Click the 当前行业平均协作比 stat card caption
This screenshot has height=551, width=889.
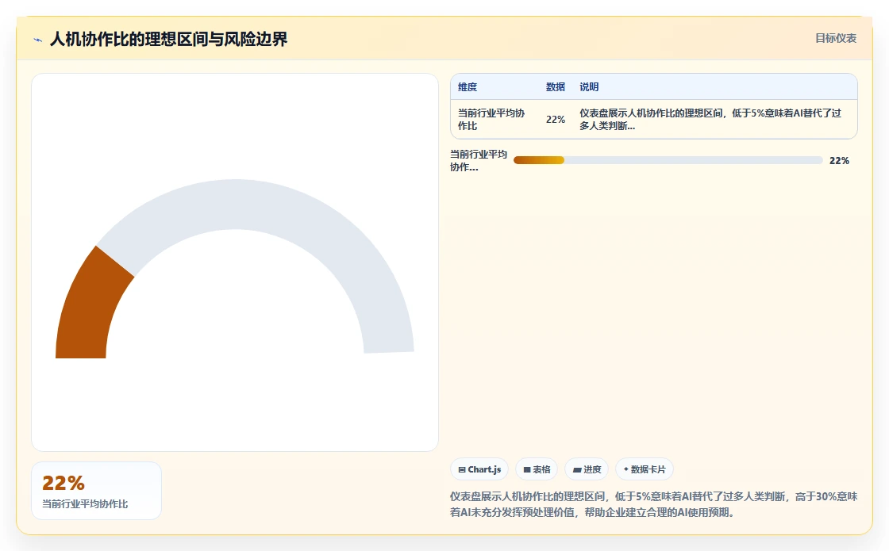click(85, 504)
